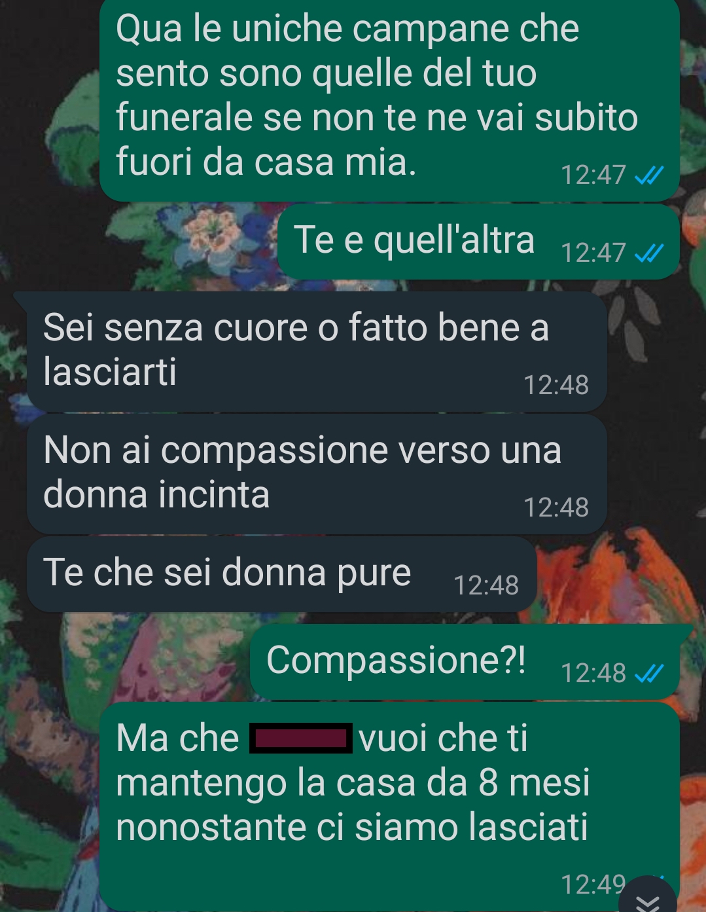Select the 'Sei senza cuore' received message
Screen dimensions: 706x912
pyautogui.click(x=317, y=352)
